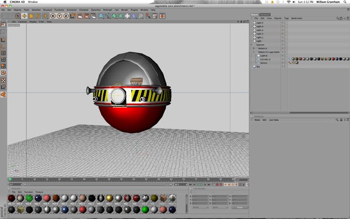Switch to the Structure tab

click(265, 15)
